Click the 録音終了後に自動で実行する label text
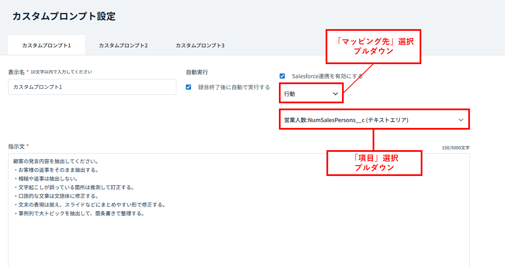Screen dimensions: 505x267 234,87
